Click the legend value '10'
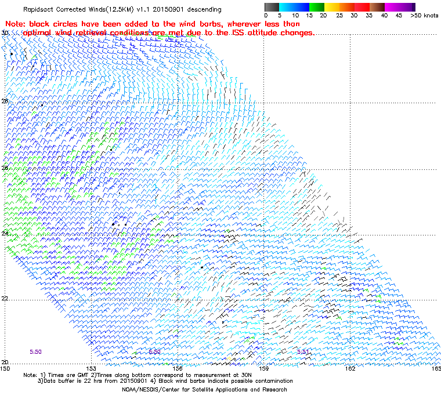The width and height of the screenshot is (441, 399). [295, 16]
